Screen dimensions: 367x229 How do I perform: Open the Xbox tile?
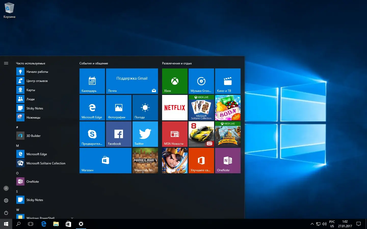pos(174,81)
